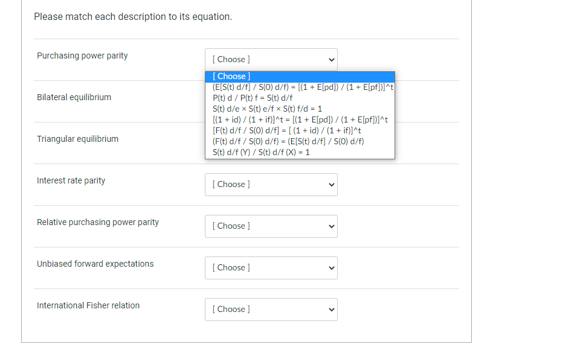The height and width of the screenshot is (350, 577).
Task: Click the Triangular equilibrium label
Action: click(77, 139)
